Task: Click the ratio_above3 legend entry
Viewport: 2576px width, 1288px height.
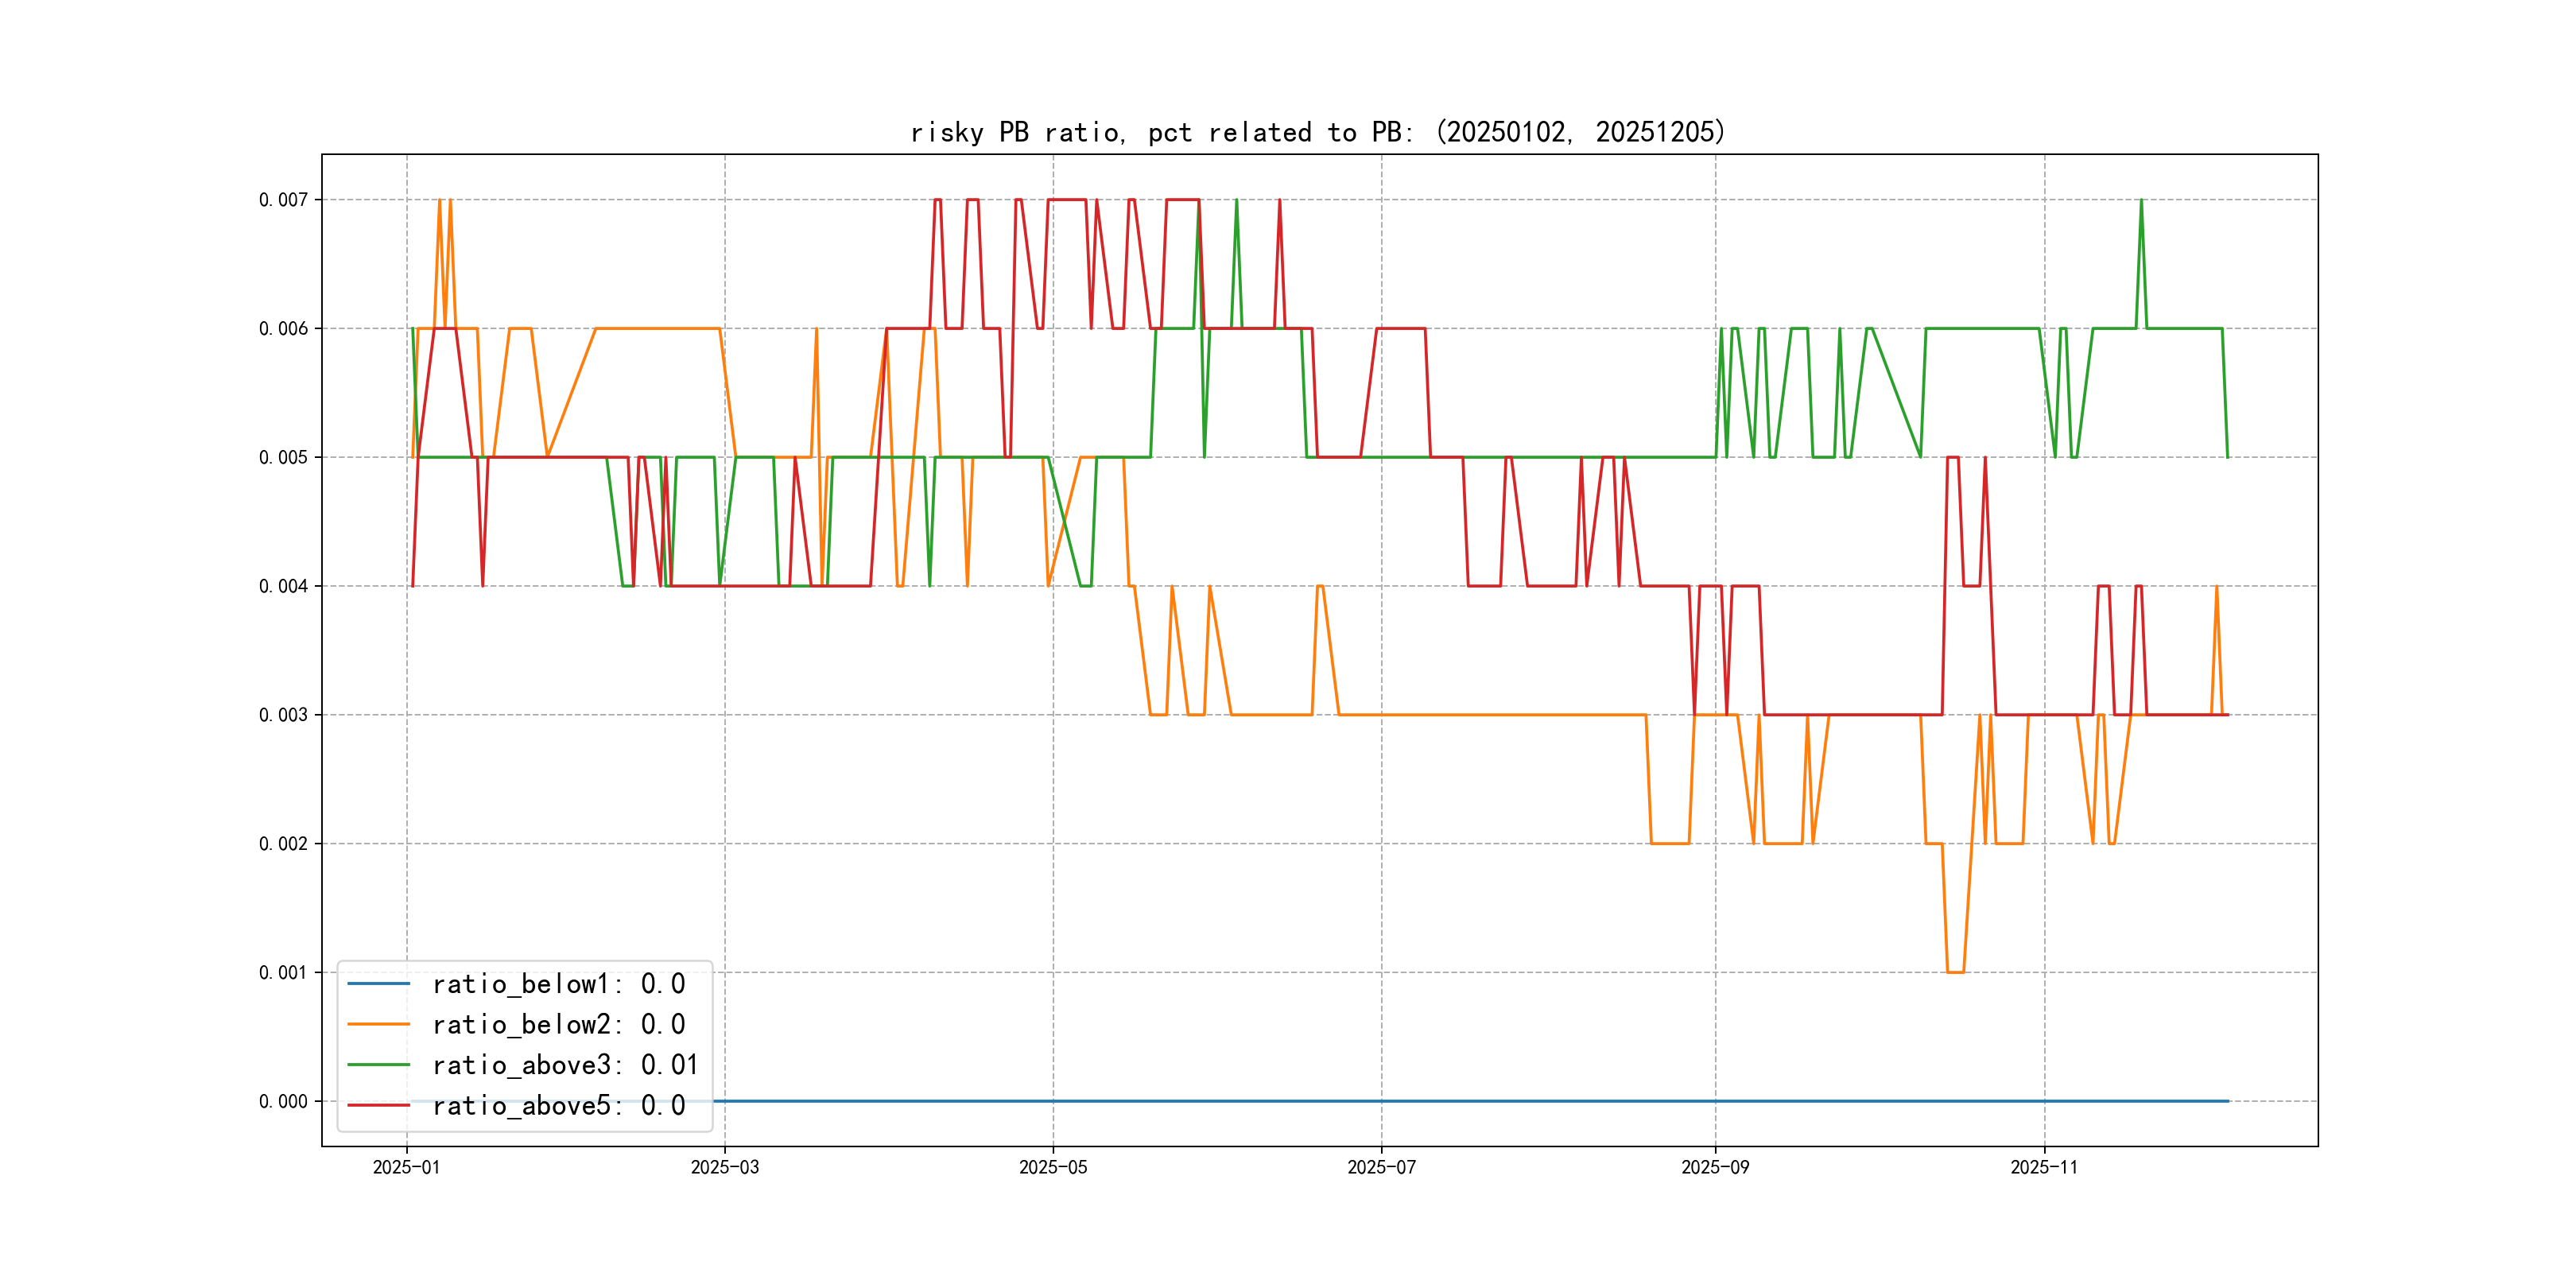Action: point(564,1065)
